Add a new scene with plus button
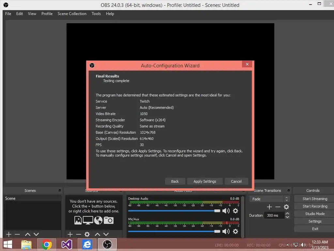The width and height of the screenshot is (334, 251). 9,234
